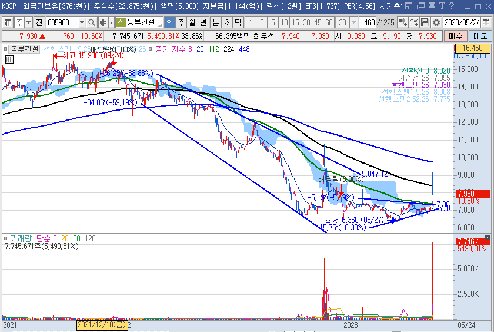Click the window layout icon in the title bar

[x=409, y=6]
